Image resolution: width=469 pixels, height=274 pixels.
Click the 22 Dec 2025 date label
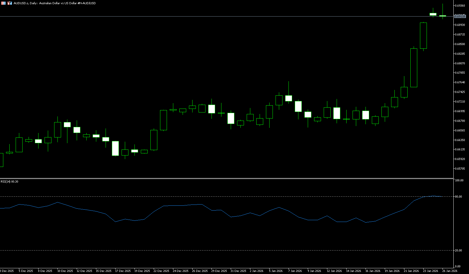161,271
